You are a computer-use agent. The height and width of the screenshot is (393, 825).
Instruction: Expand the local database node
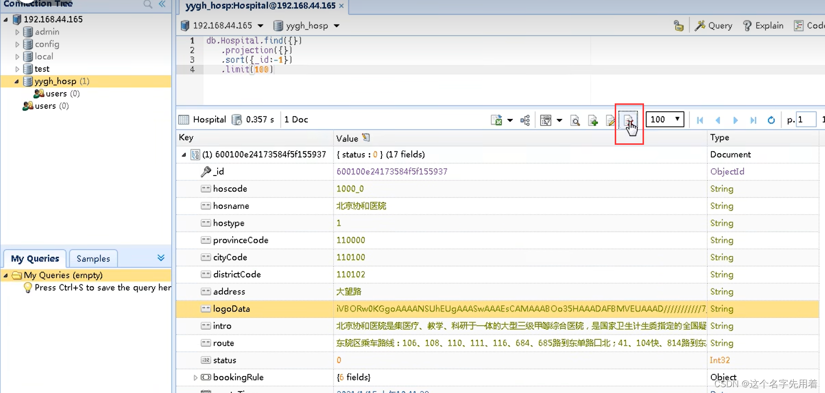pos(17,57)
